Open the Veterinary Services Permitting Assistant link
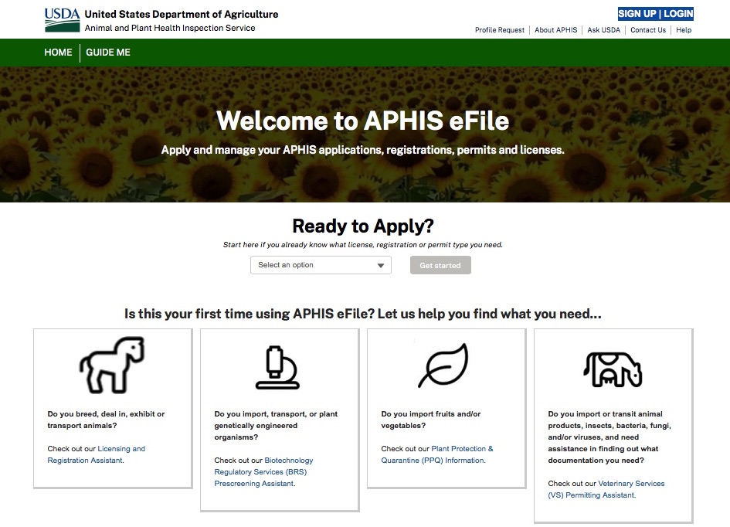The image size is (730, 527). point(606,489)
